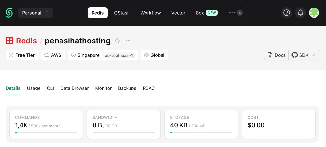Select the Details tab

click(13, 88)
